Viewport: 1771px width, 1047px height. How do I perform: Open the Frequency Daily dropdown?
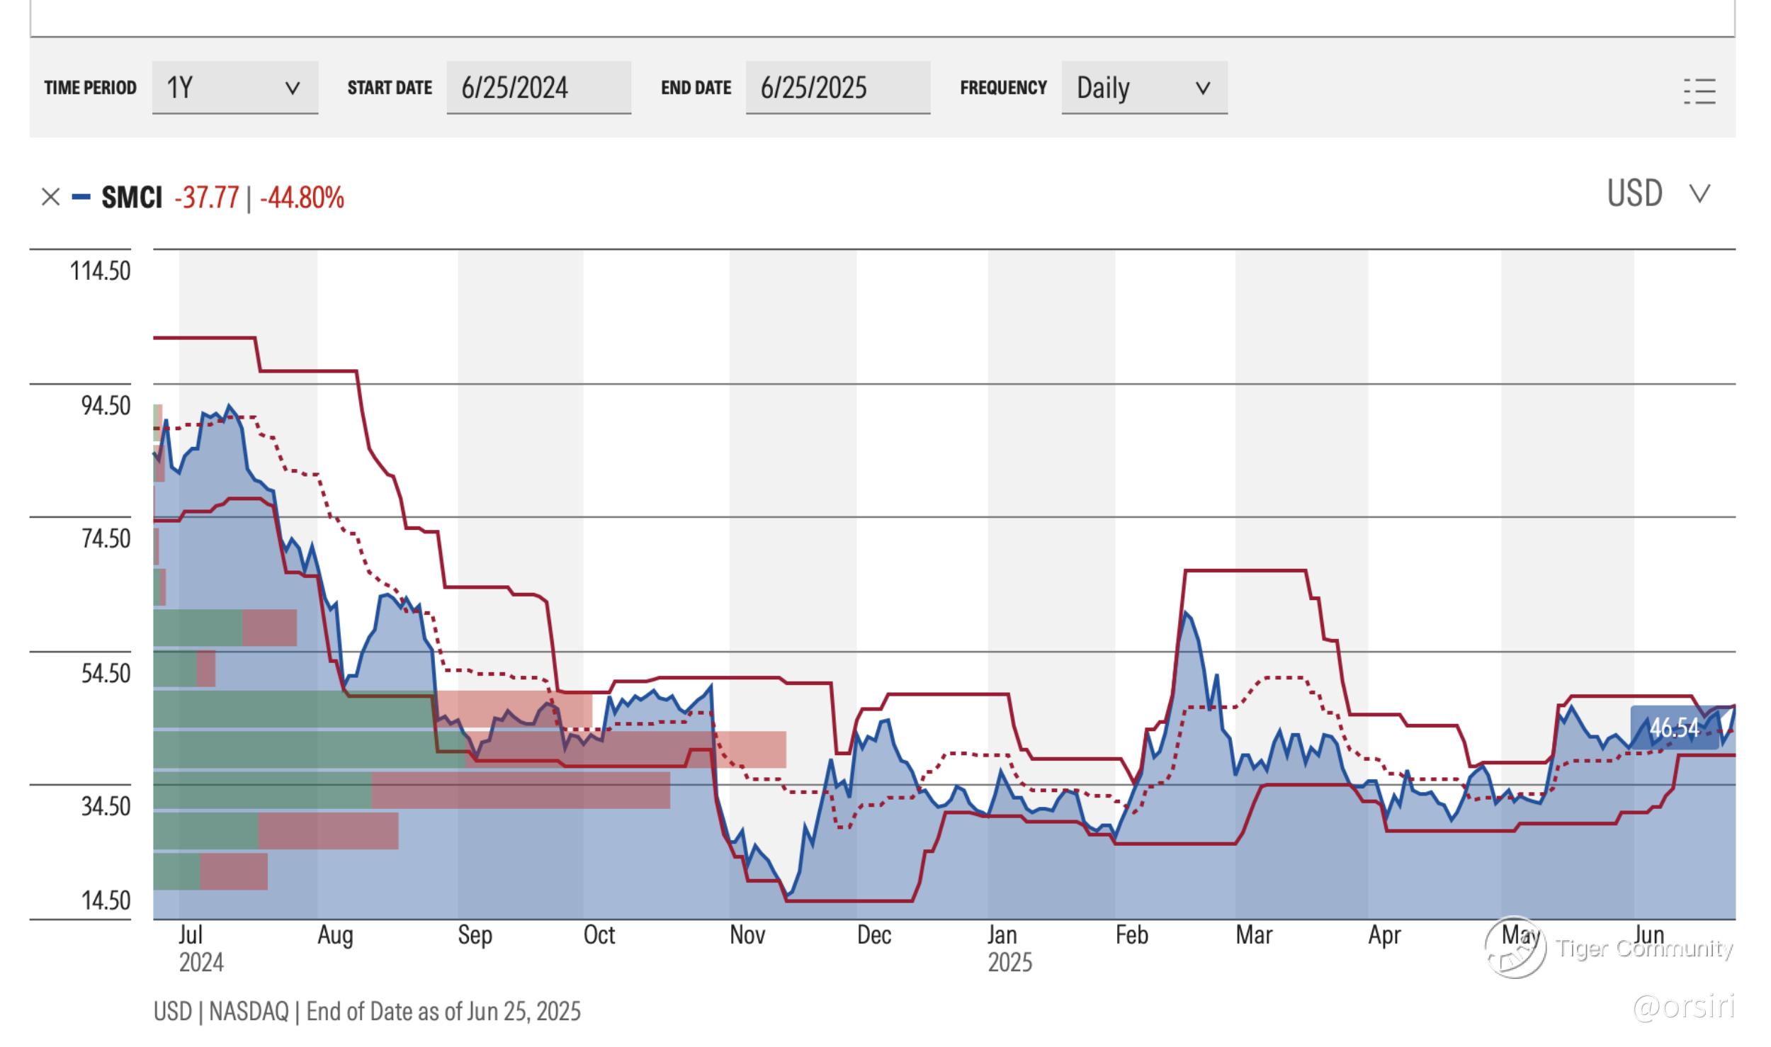pos(1144,88)
